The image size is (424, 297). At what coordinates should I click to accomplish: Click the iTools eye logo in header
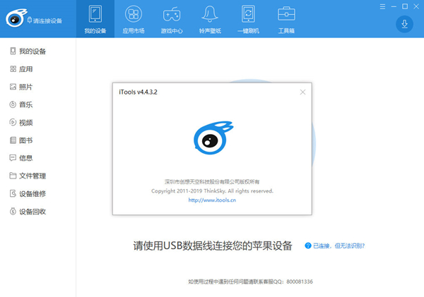point(16,18)
